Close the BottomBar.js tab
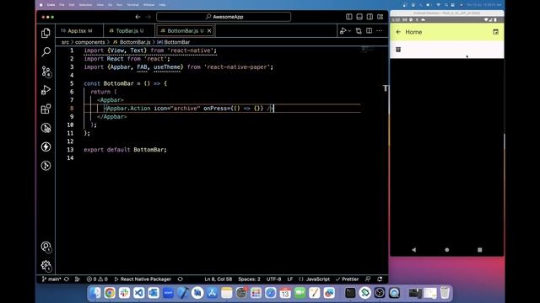This screenshot has width=540, height=303. tap(209, 31)
